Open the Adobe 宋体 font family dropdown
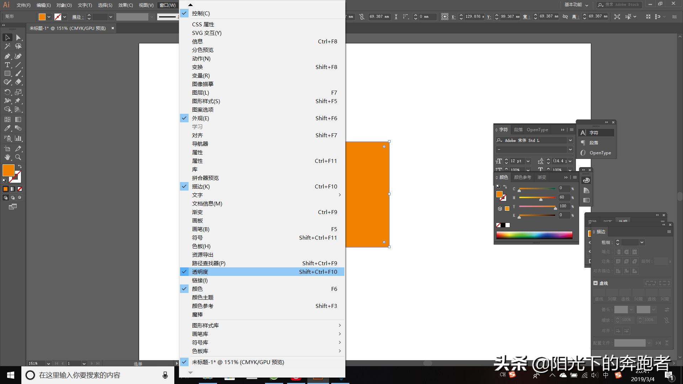 [x=570, y=140]
